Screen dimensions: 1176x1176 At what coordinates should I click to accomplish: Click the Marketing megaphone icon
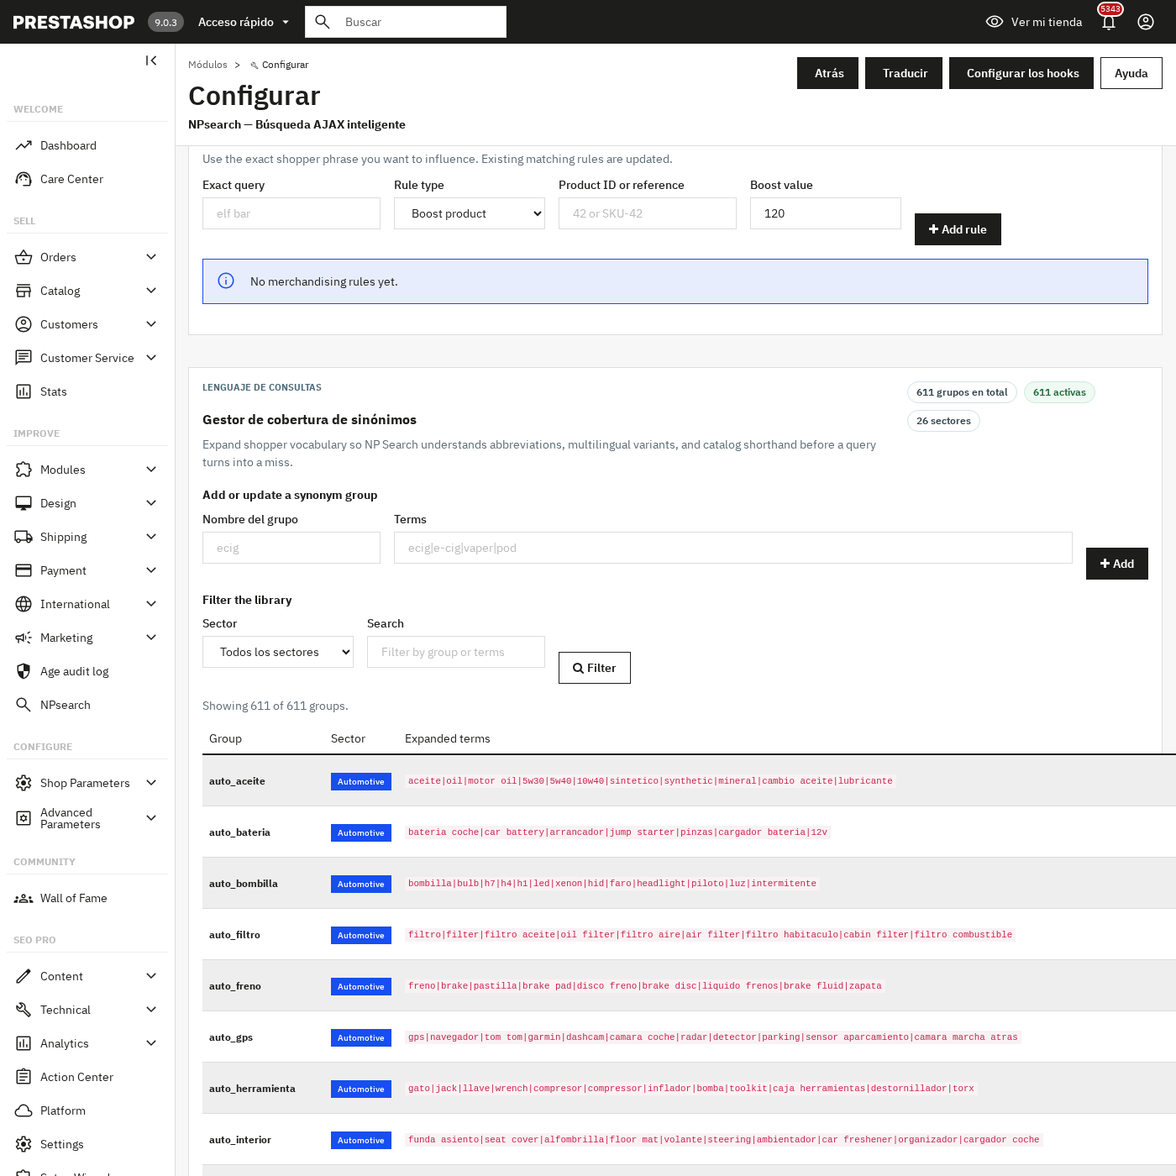[24, 638]
